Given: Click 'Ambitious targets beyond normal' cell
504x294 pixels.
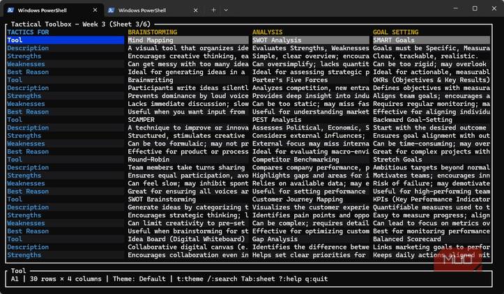Looking at the screenshot, I should [432, 168].
